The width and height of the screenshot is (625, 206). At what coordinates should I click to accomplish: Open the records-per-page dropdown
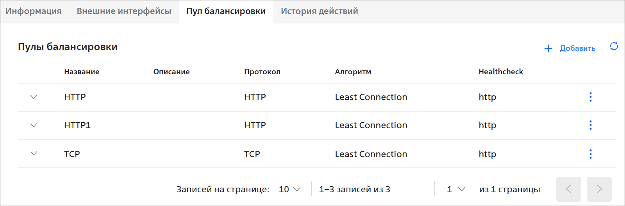tap(289, 189)
